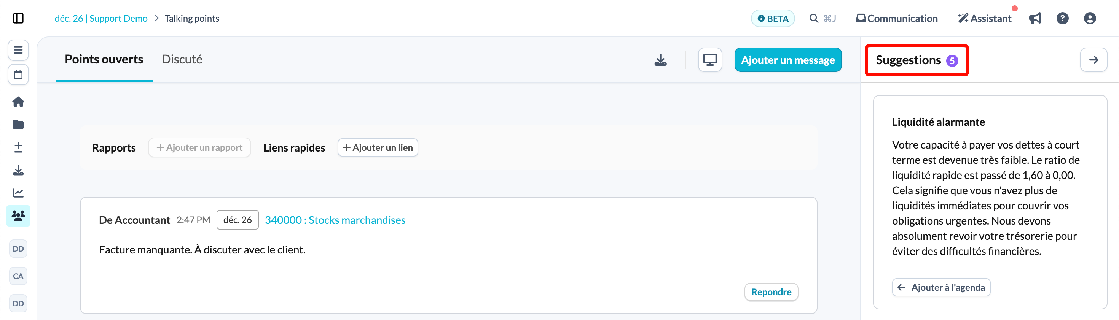Select the team people icon

(x=18, y=215)
